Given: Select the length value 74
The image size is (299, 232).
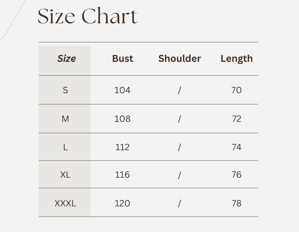Looking at the screenshot, I should [x=237, y=147].
